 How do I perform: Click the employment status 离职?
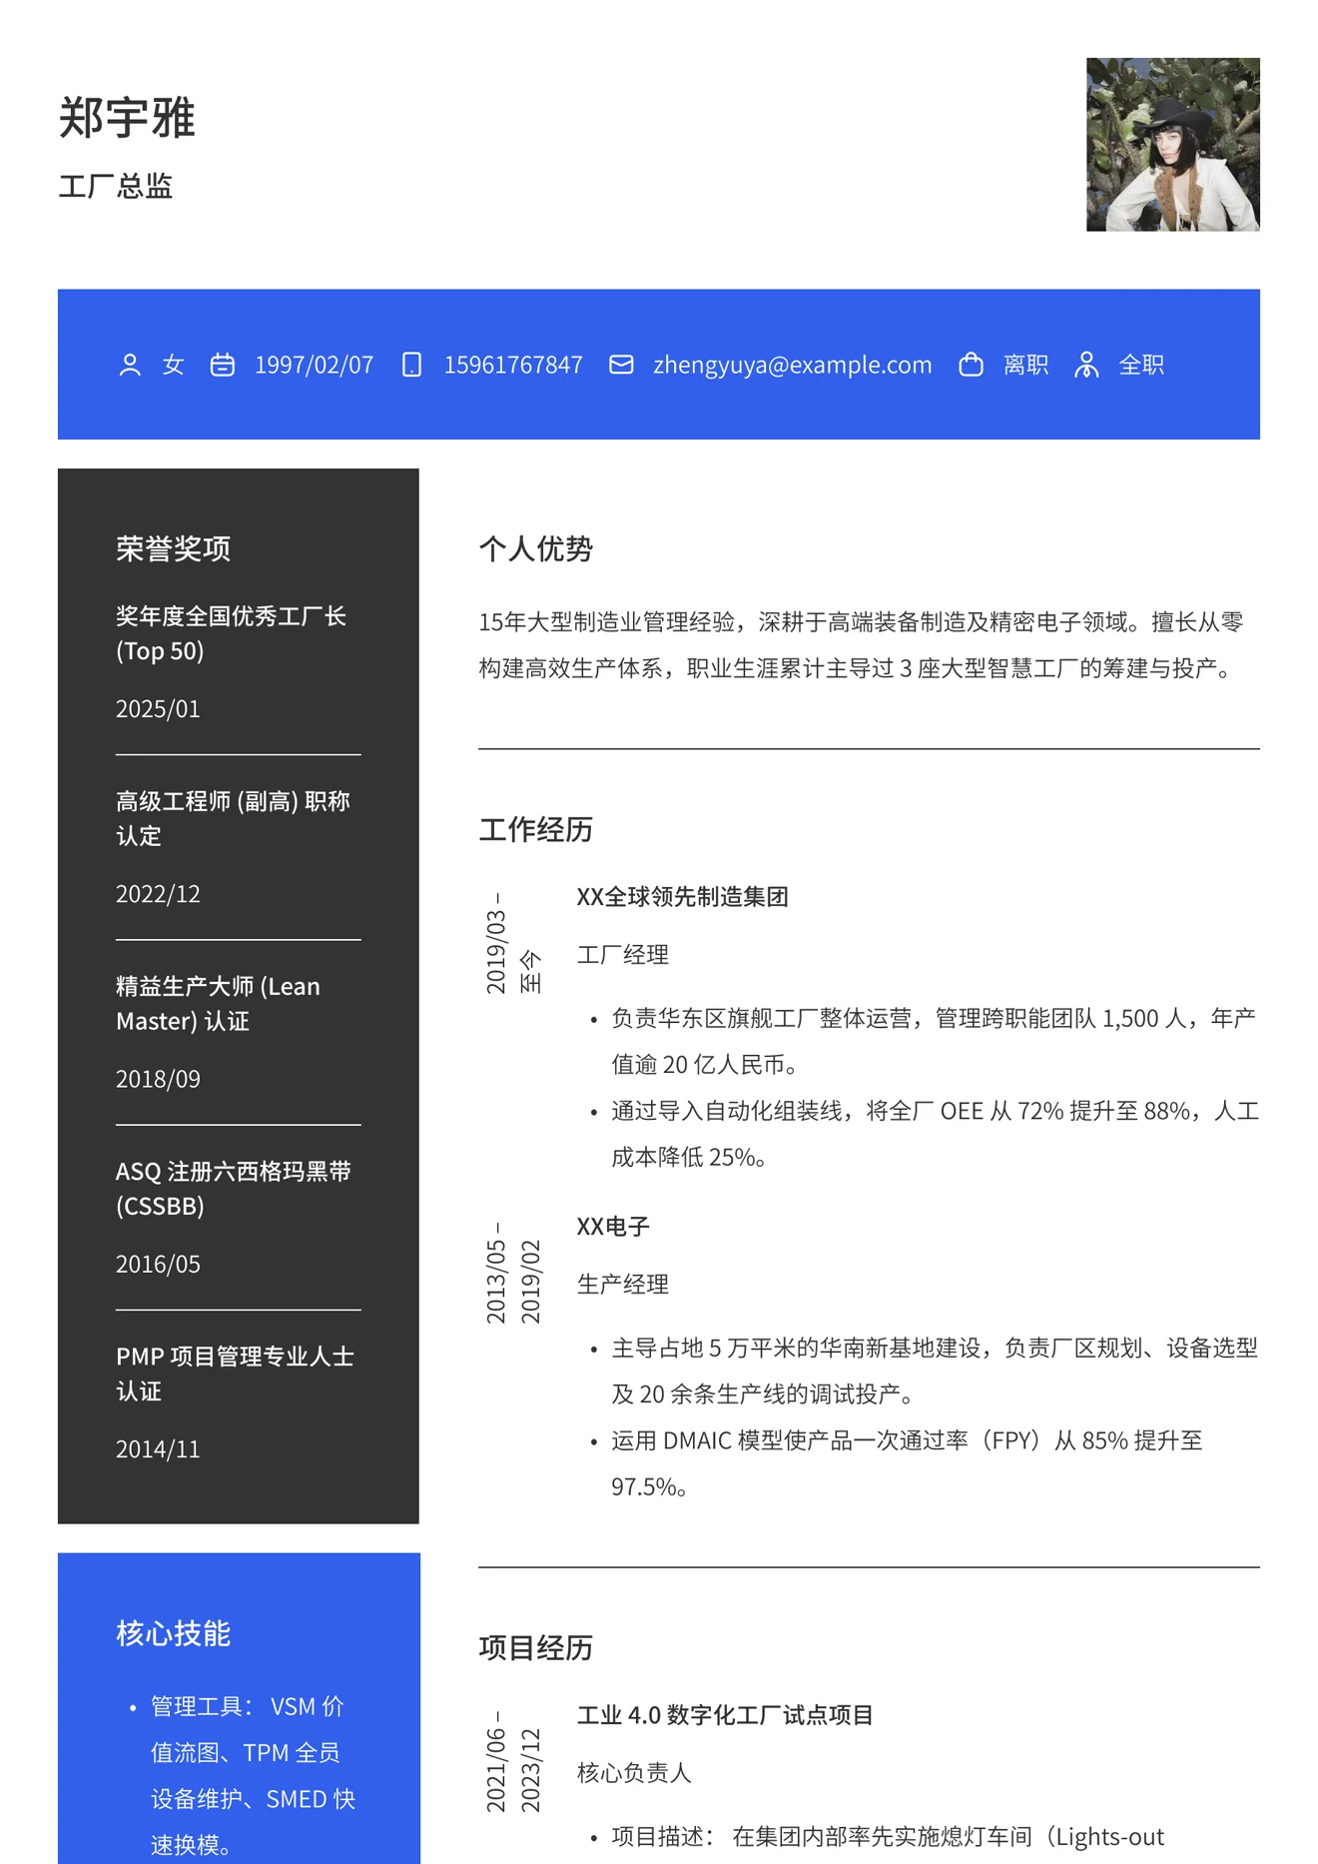pyautogui.click(x=1026, y=365)
